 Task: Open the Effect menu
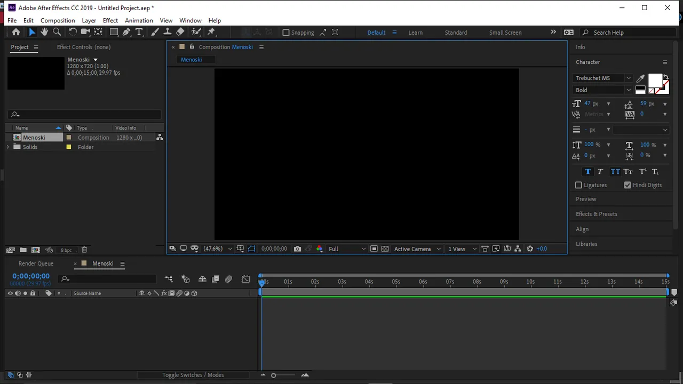110,20
